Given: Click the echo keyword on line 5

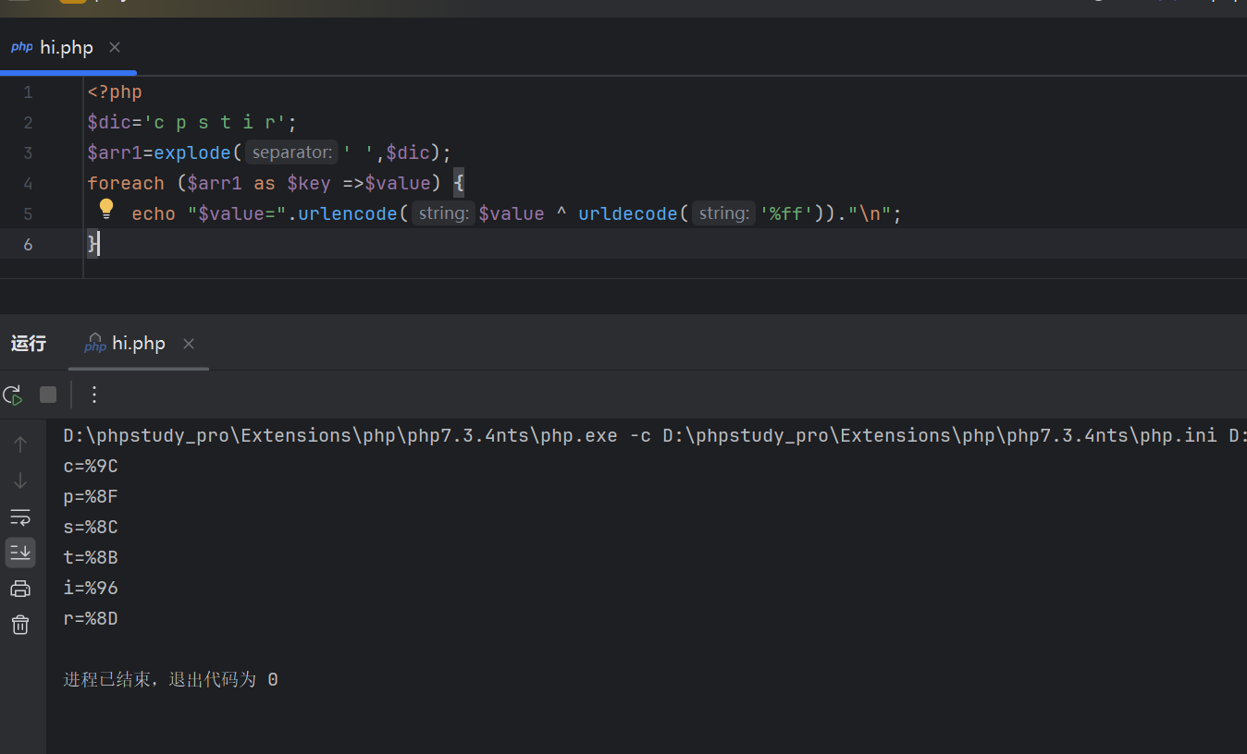Looking at the screenshot, I should 154,213.
